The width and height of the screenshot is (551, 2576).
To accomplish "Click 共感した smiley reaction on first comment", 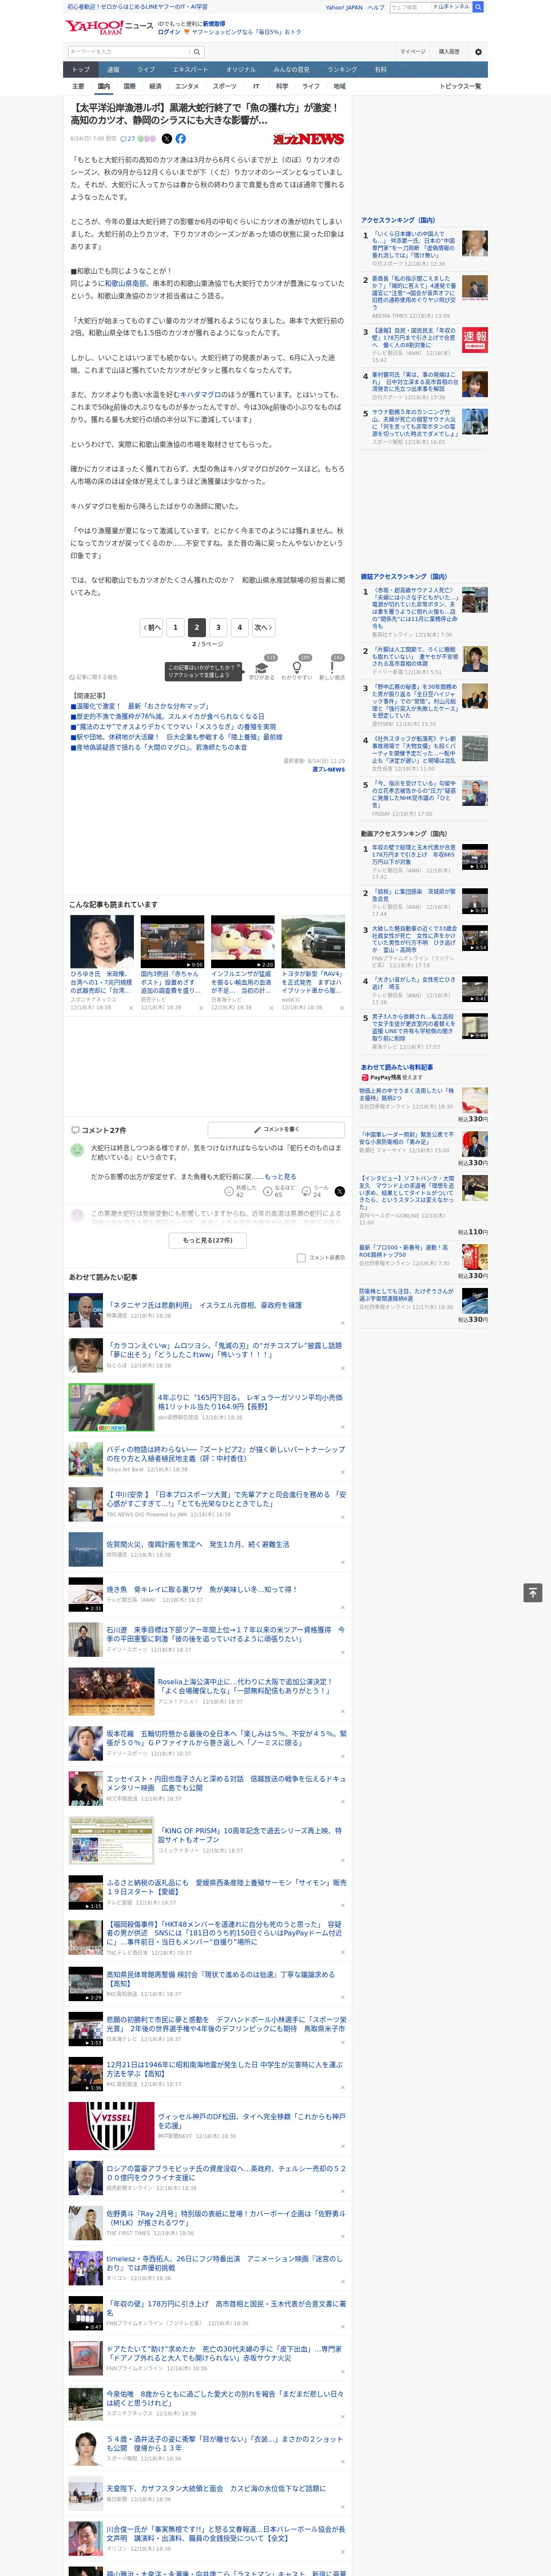I will pyautogui.click(x=240, y=1191).
